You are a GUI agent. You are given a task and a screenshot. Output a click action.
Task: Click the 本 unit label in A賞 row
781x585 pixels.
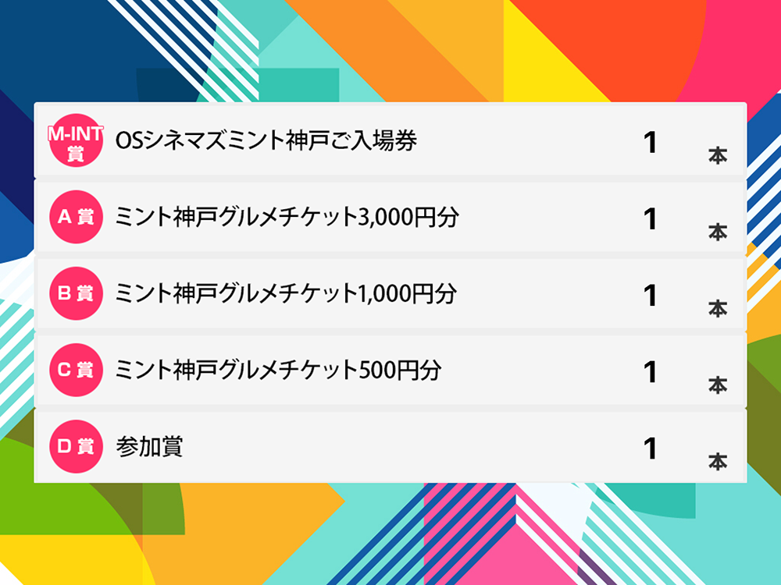(718, 232)
